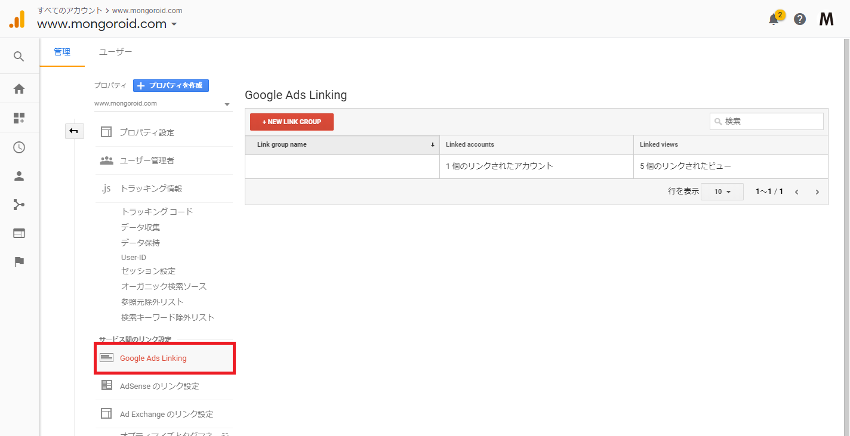Click the プロパティを作成 button
The image size is (850, 436).
[171, 85]
